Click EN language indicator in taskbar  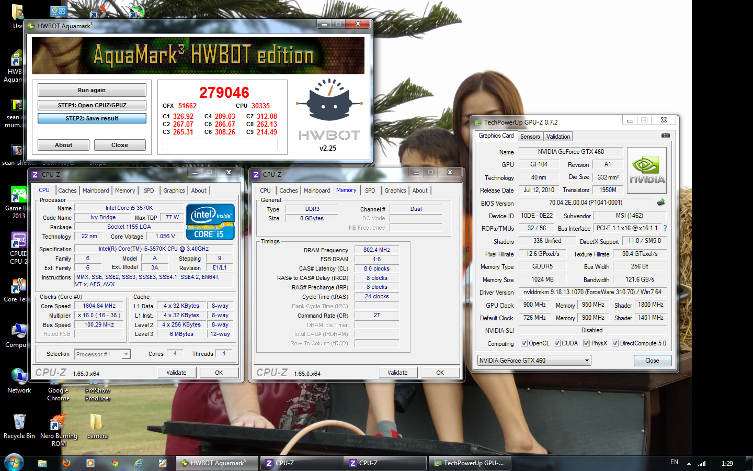coord(675,462)
